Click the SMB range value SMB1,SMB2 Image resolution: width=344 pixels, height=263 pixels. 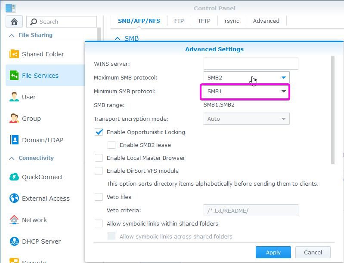point(219,105)
